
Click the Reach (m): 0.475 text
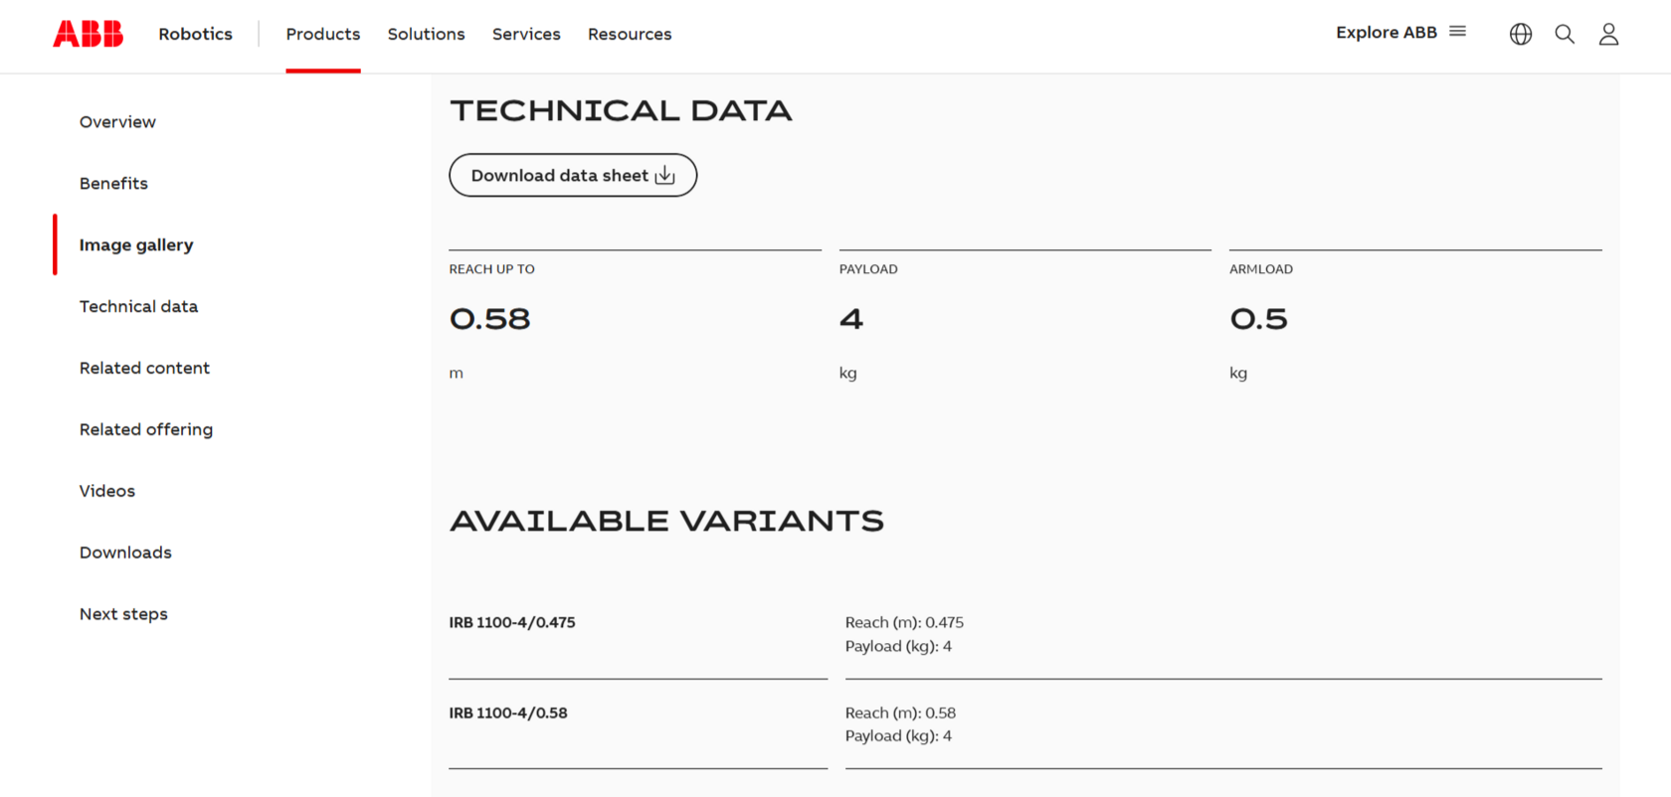point(904,623)
